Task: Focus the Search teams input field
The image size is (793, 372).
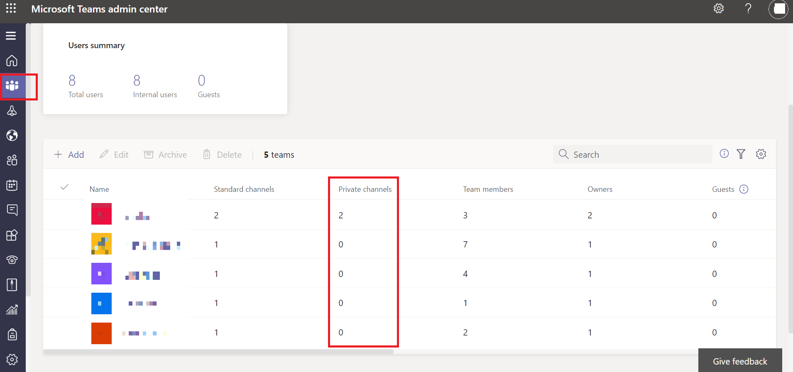Action: click(633, 154)
